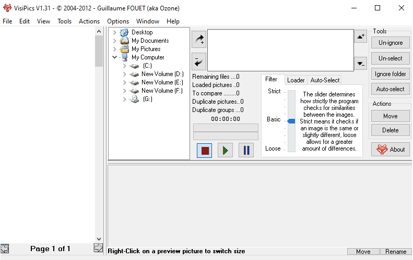The image size is (413, 260).
Task: Expand the New Volume (E:) node
Action: (x=124, y=82)
